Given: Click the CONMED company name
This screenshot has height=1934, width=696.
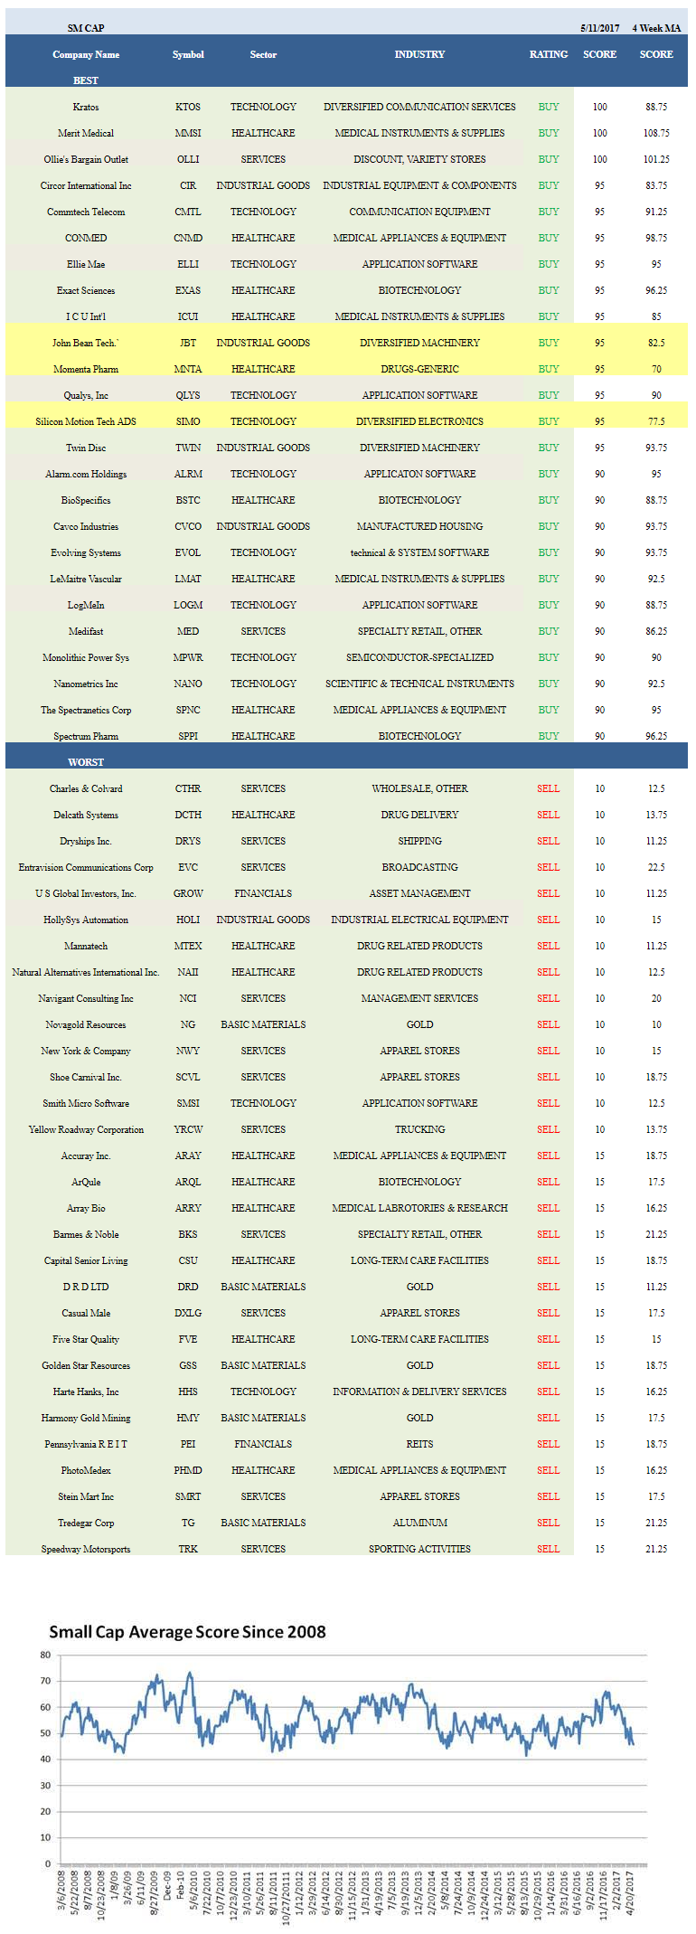Looking at the screenshot, I should point(86,238).
